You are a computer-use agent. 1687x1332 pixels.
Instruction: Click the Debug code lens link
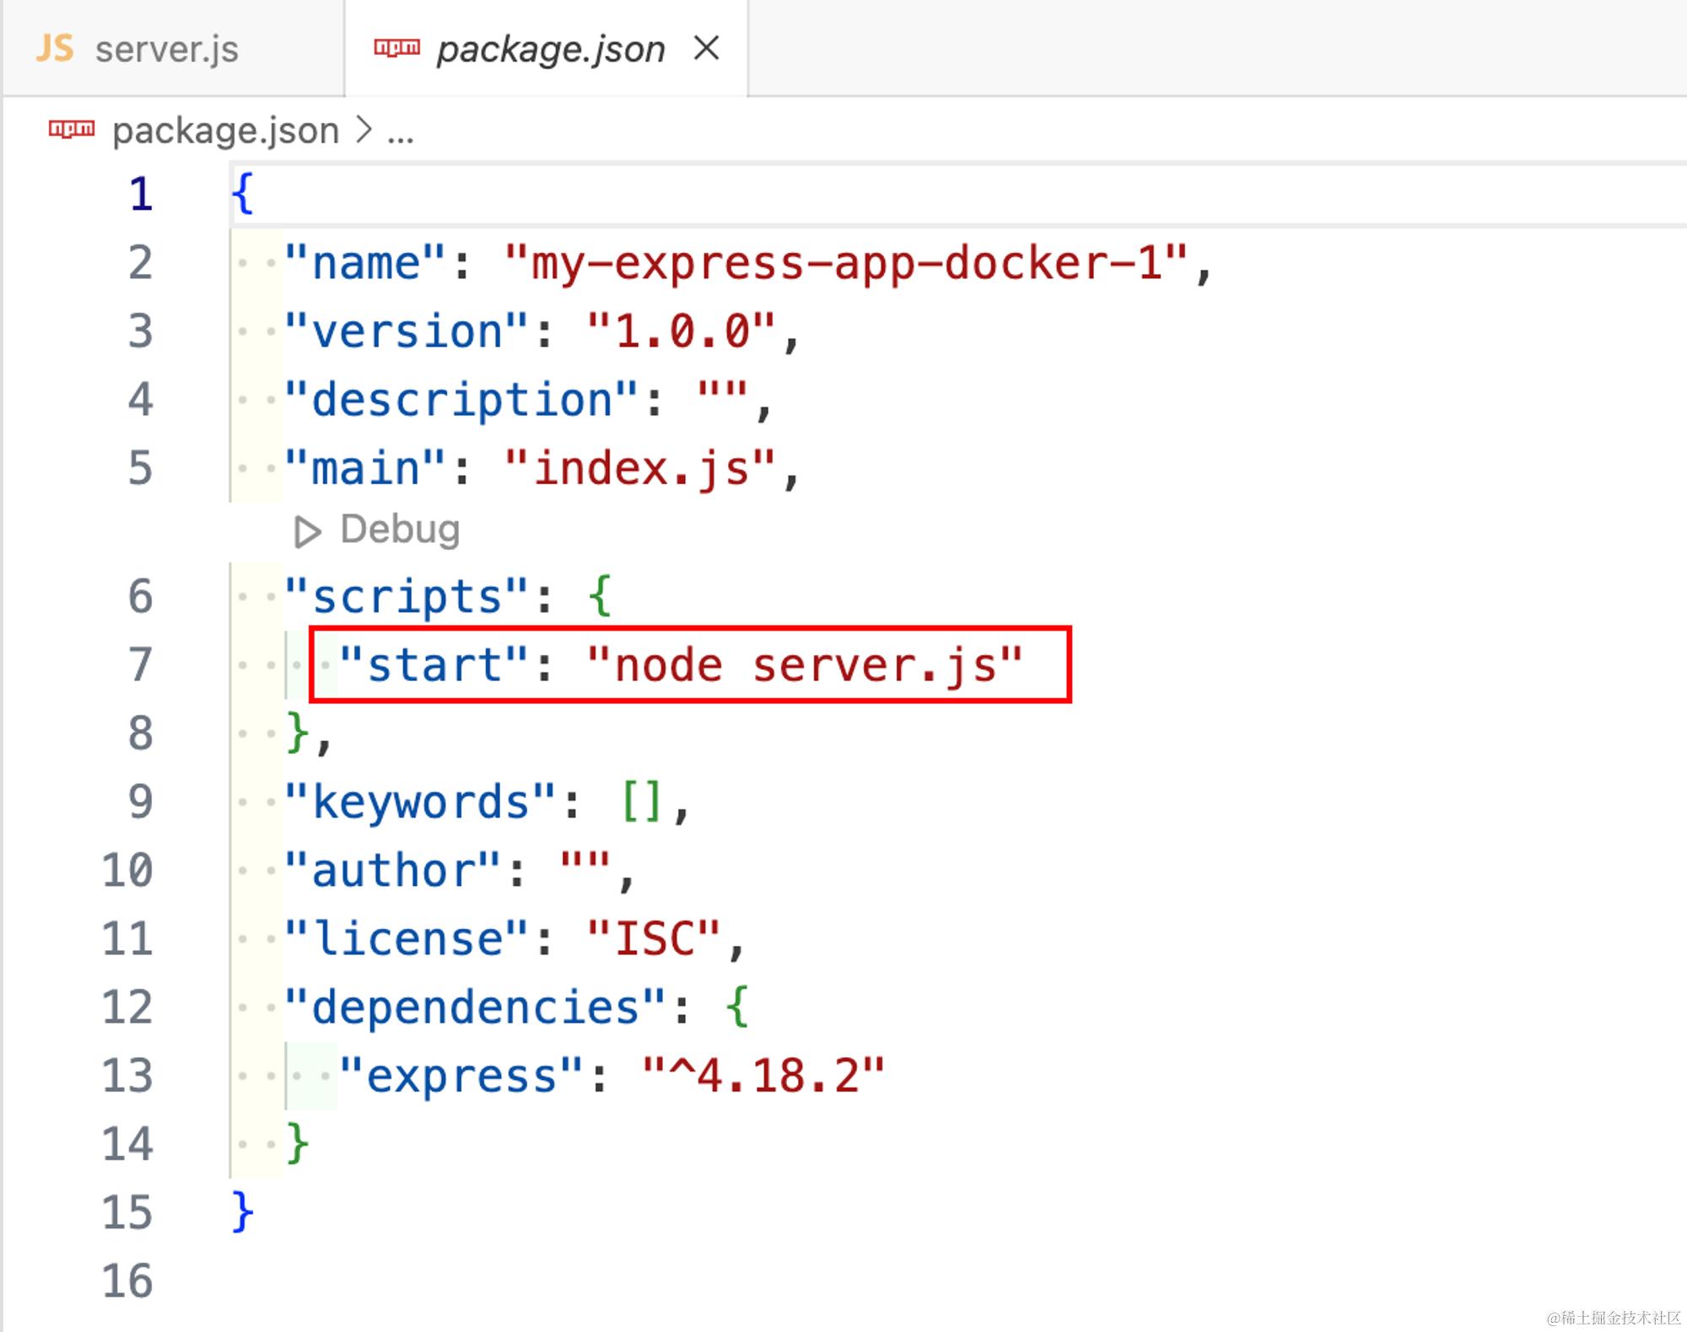pos(400,529)
